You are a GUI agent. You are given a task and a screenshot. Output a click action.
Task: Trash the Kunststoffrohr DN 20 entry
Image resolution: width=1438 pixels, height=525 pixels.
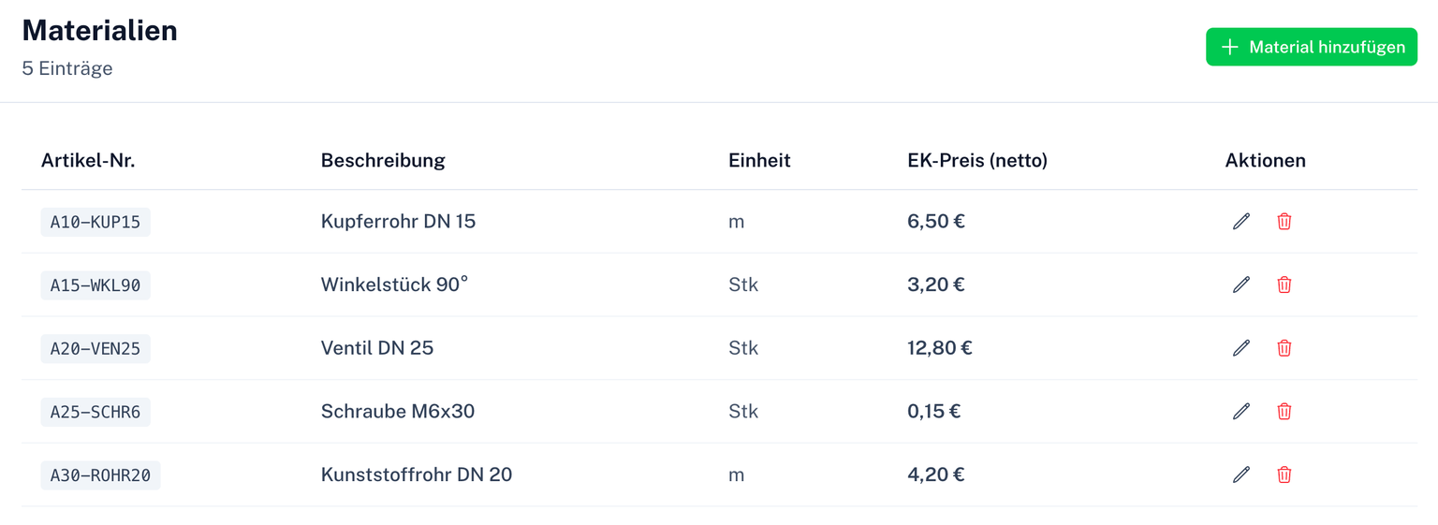tap(1284, 474)
